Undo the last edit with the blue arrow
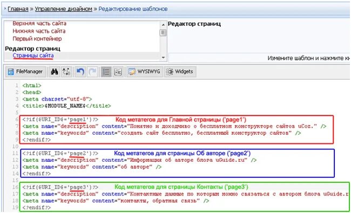This screenshot has height=213, width=351. pyautogui.click(x=80, y=72)
